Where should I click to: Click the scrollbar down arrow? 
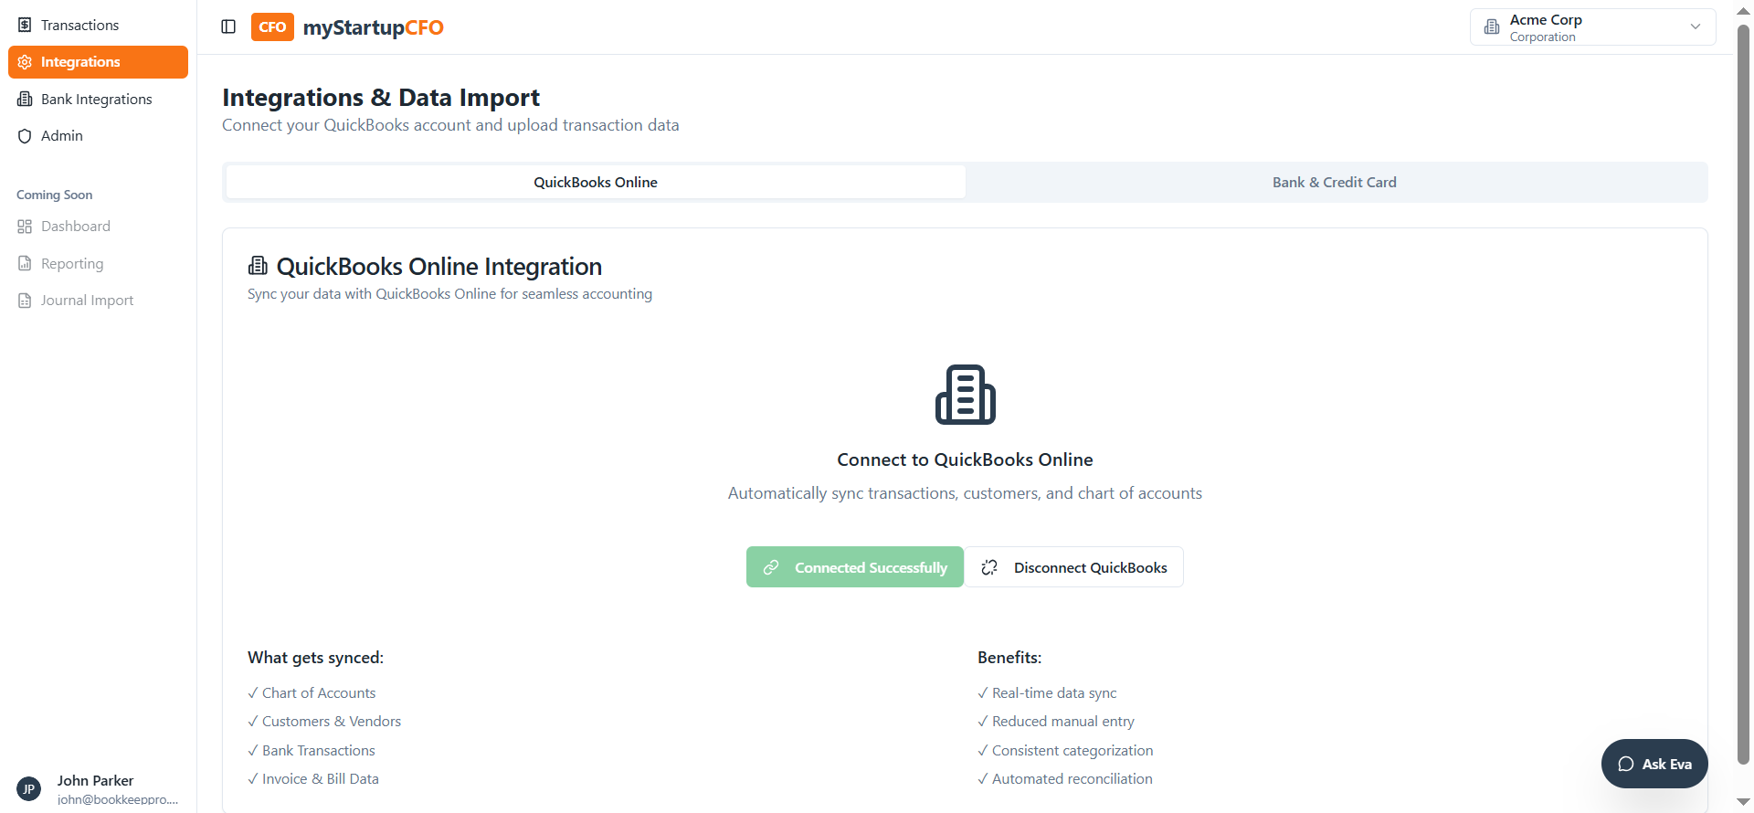pos(1743,802)
